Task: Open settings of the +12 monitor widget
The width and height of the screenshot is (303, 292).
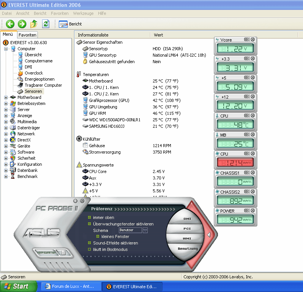Action: tap(247, 97)
